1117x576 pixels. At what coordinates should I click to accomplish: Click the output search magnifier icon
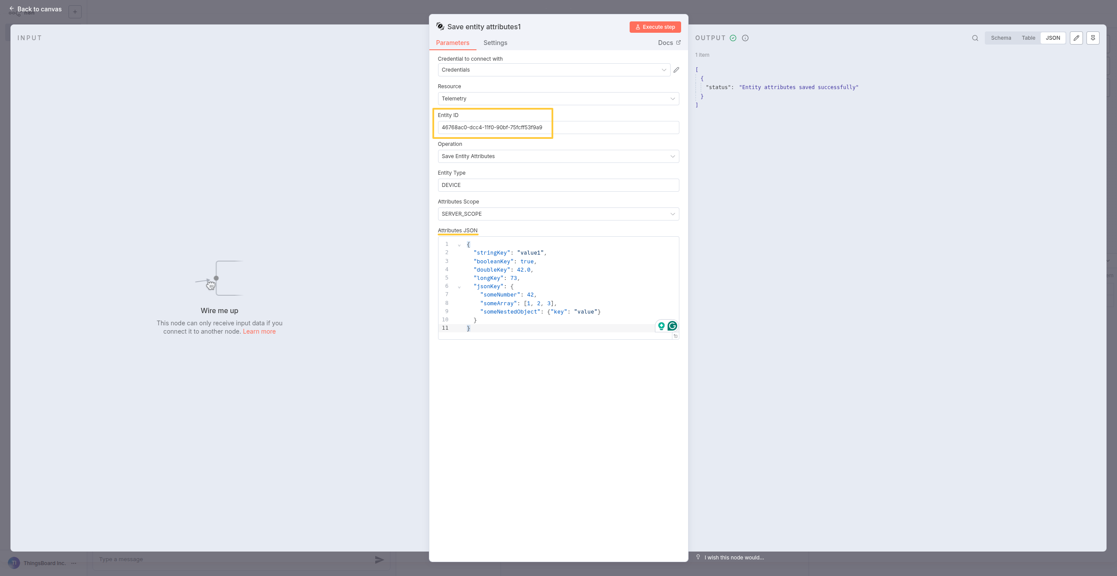tap(975, 38)
